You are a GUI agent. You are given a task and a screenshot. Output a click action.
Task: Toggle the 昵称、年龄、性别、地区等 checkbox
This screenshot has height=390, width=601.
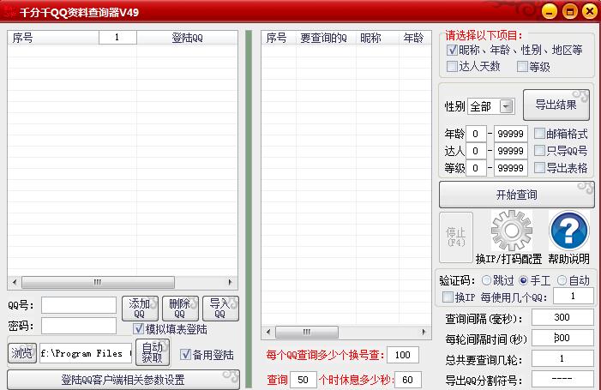click(452, 50)
